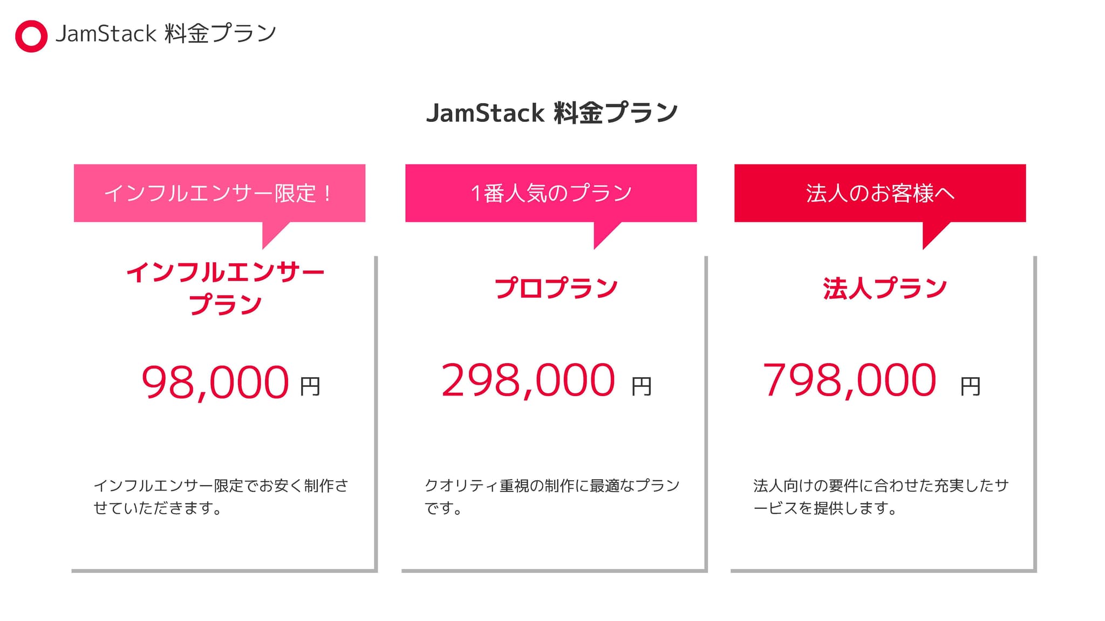Viewport: 1105px width, 621px height.
Task: Click the red circle logo icon
Action: (31, 36)
